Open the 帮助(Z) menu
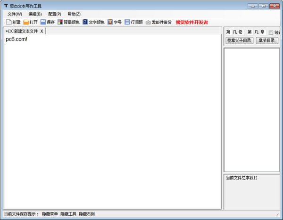This screenshot has width=283, height=220. click(74, 14)
